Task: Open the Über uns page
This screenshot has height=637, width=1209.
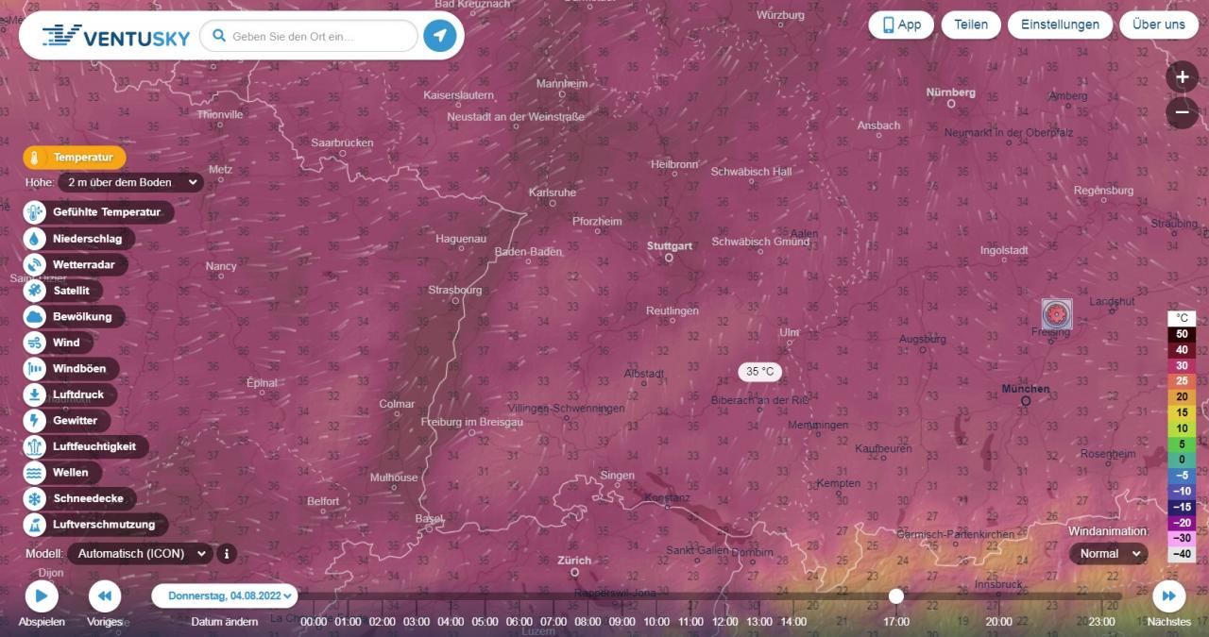Action: coord(1158,25)
